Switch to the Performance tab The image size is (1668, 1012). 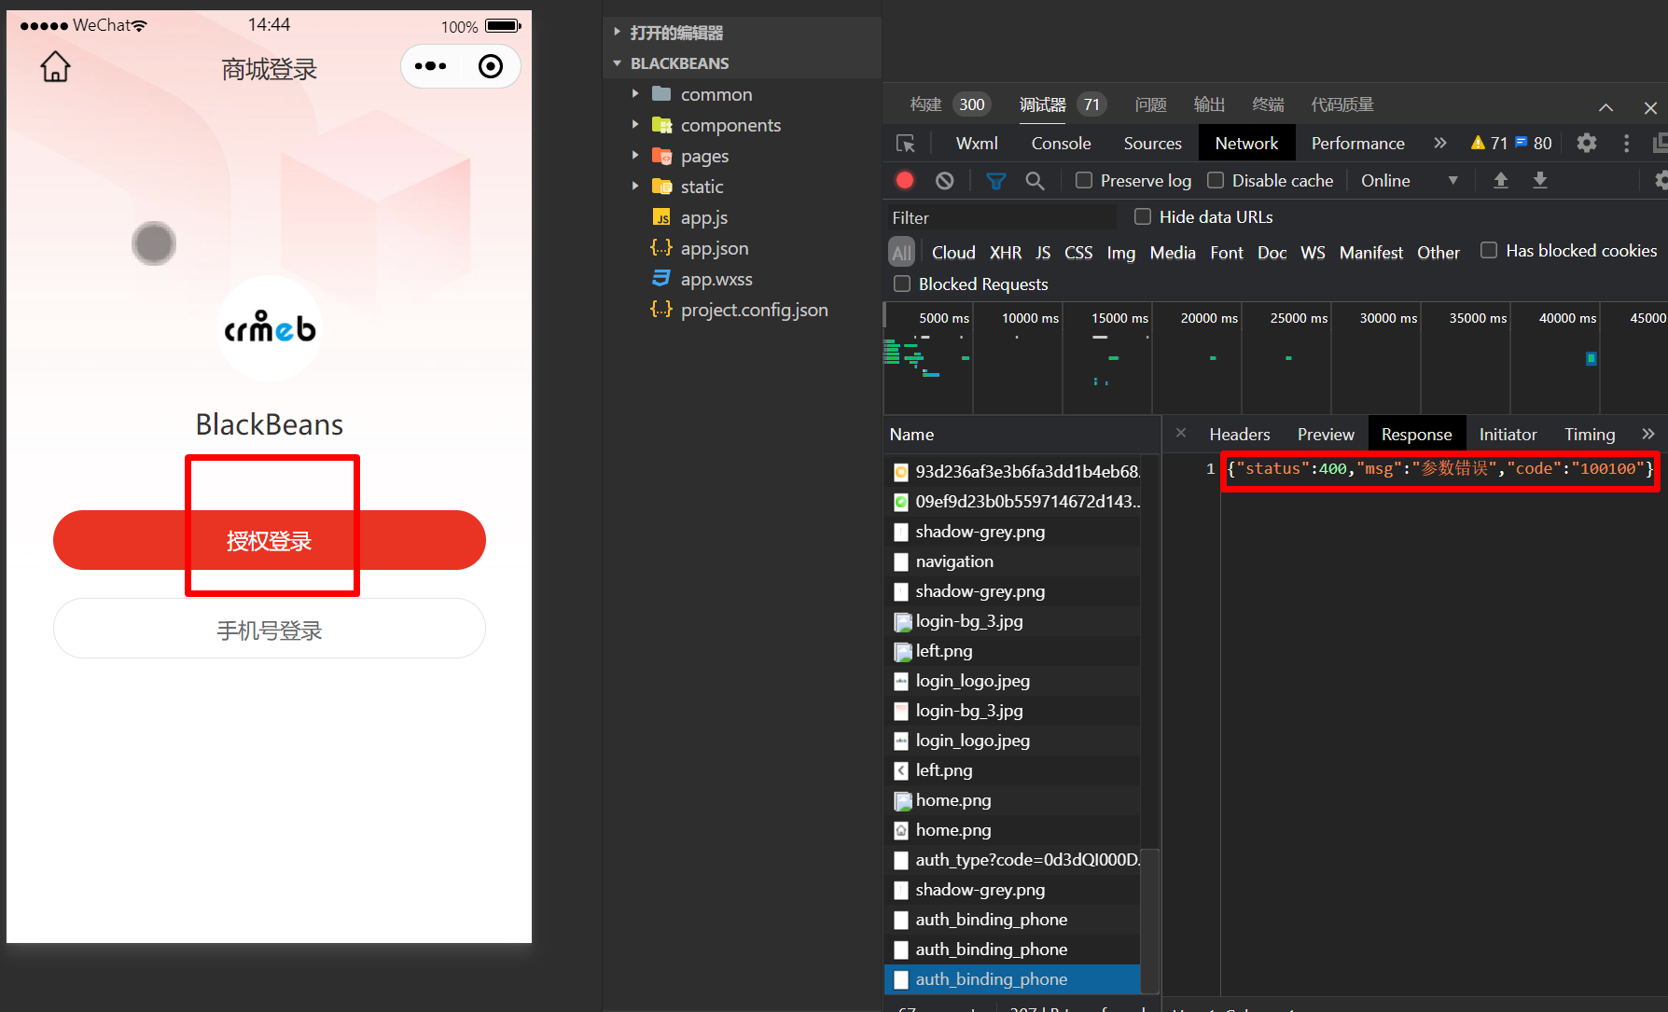[x=1357, y=143]
